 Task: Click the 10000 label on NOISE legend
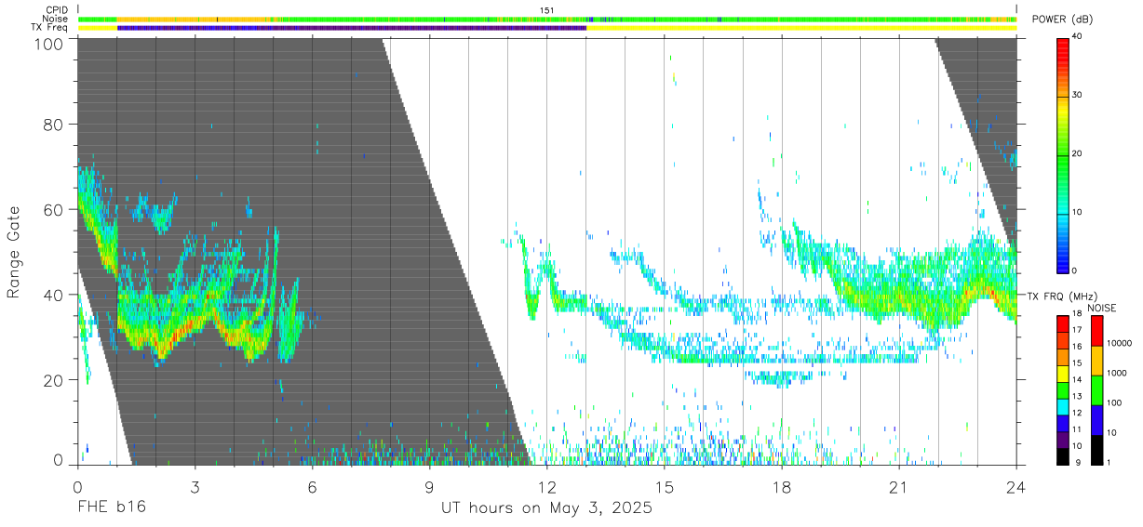(x=1119, y=343)
